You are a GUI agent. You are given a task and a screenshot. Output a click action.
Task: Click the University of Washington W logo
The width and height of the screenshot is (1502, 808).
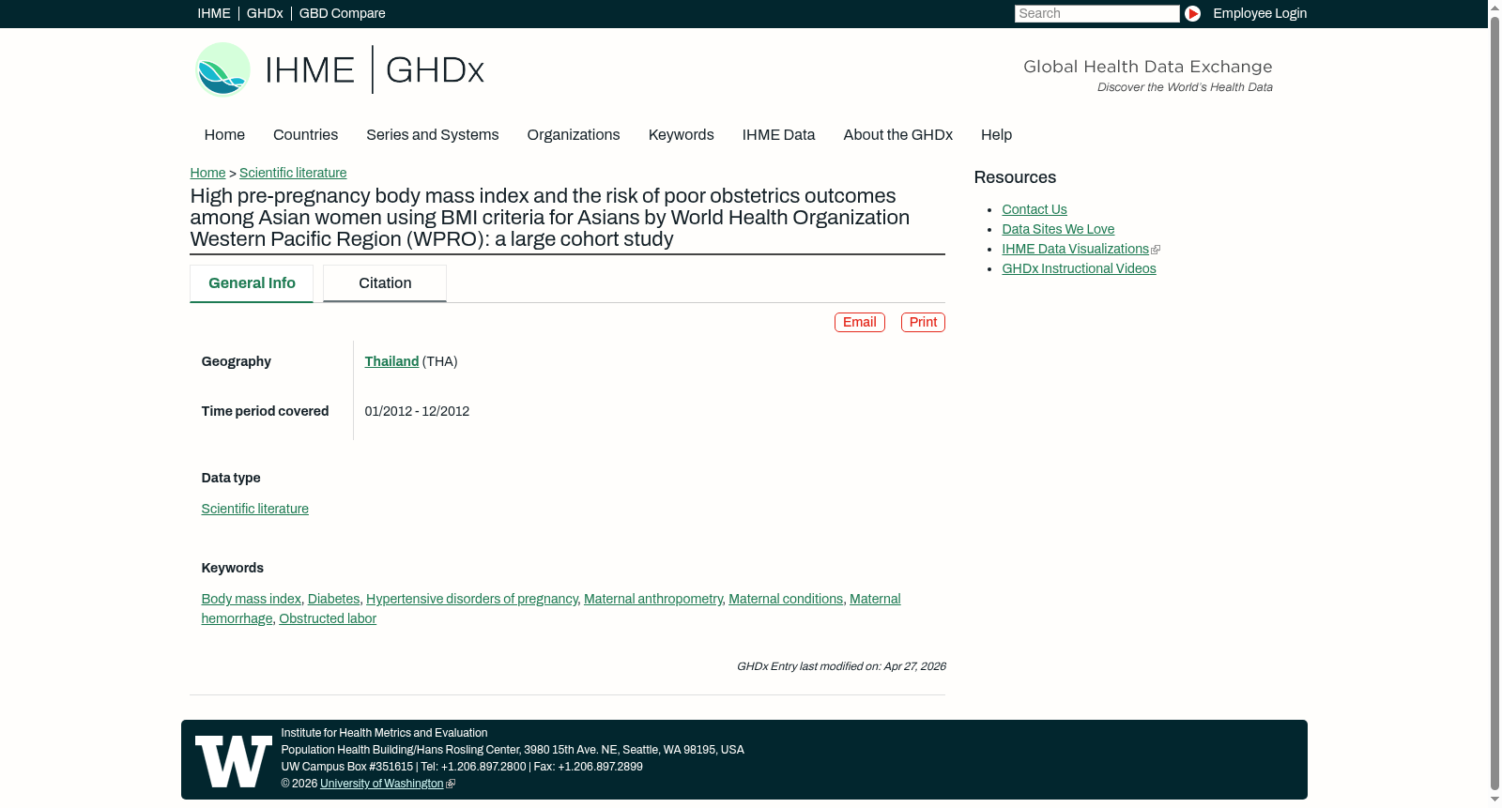click(233, 761)
